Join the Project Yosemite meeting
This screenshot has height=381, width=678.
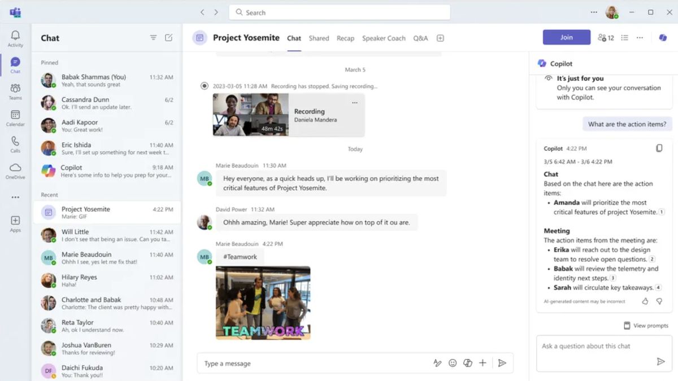coord(567,37)
